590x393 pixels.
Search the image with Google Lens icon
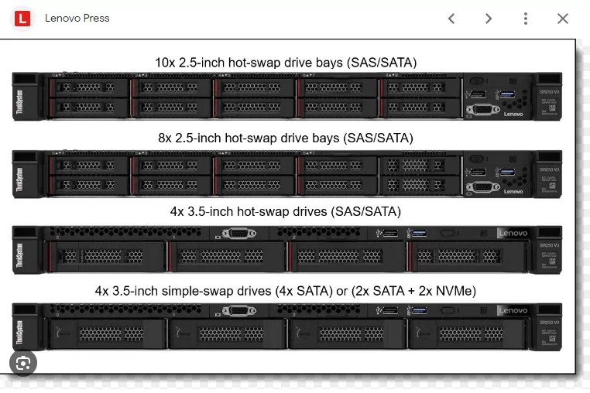[23, 362]
